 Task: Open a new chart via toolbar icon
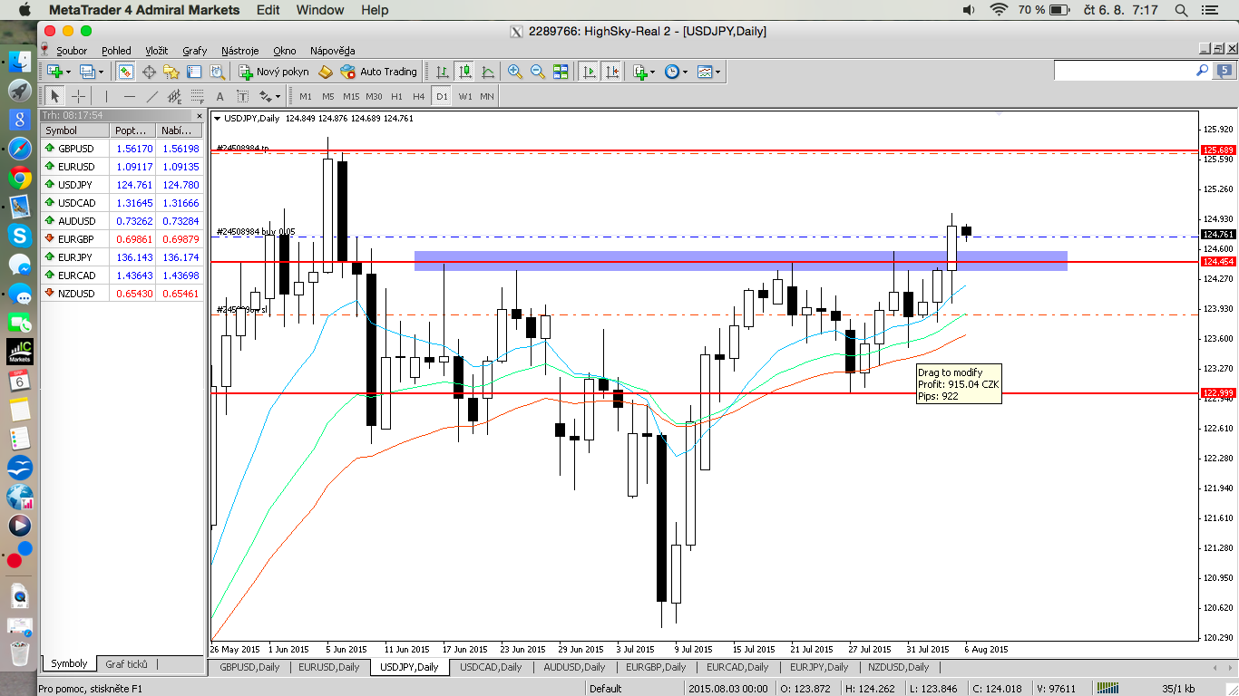(x=54, y=72)
